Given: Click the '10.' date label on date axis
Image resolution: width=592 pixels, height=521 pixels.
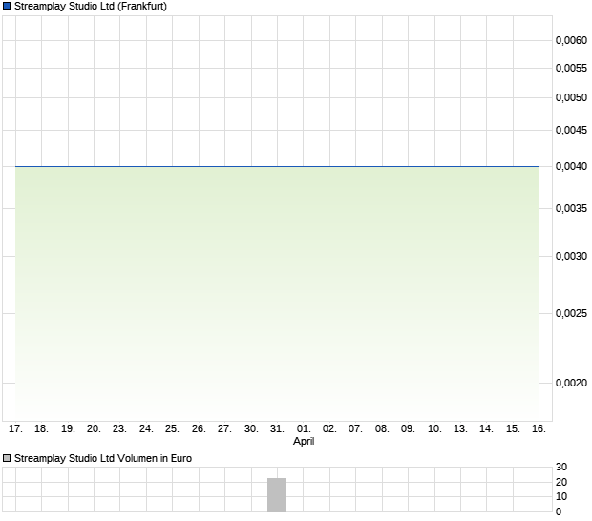Looking at the screenshot, I should coord(434,428).
